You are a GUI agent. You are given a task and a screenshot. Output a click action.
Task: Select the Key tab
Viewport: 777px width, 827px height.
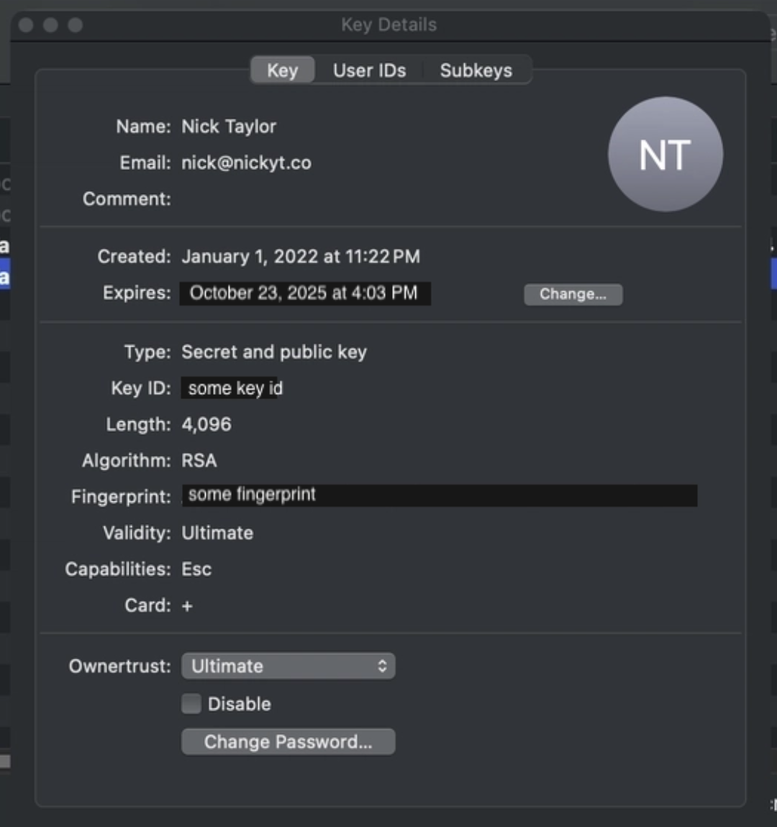[282, 70]
